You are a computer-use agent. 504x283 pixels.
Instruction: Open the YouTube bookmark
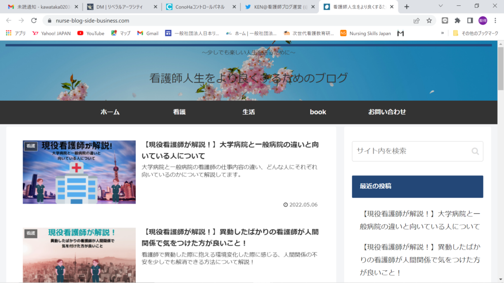91,33
